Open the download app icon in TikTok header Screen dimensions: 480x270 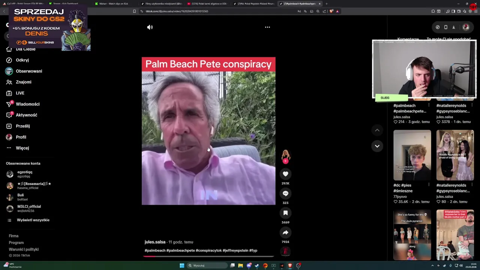click(453, 27)
